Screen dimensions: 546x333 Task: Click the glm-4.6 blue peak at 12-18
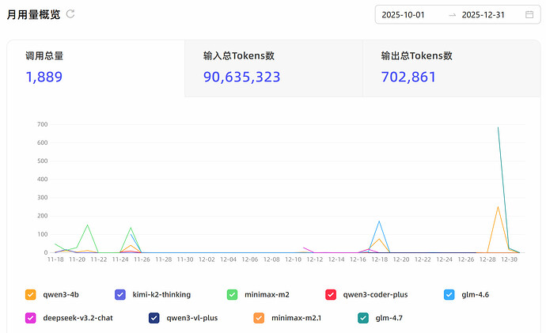pyautogui.click(x=379, y=221)
